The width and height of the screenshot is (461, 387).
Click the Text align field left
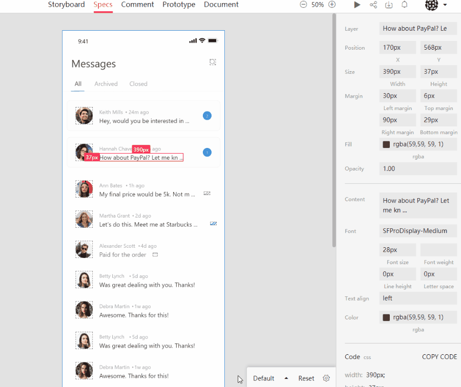click(x=418, y=298)
